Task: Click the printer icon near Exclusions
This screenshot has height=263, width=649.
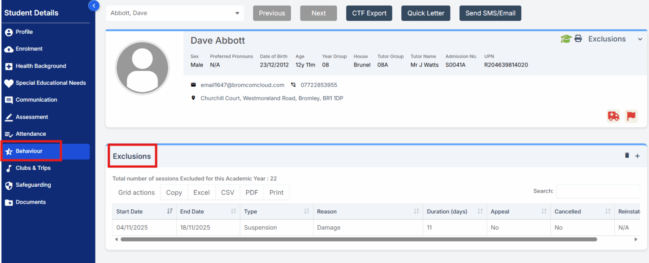Action: [578, 39]
